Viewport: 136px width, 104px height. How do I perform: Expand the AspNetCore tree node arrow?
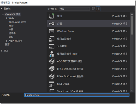[7, 41]
